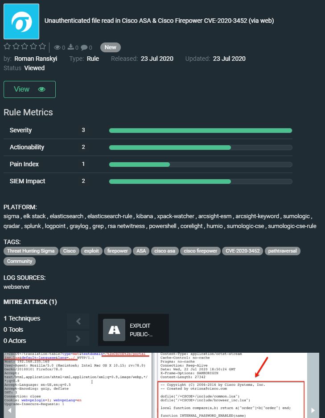Click the Viewed status text
This screenshot has height=418, width=325.
[x=34, y=68]
